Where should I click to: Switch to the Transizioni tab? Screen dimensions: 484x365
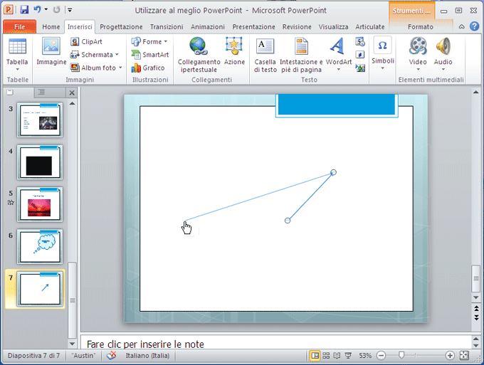pos(167,27)
